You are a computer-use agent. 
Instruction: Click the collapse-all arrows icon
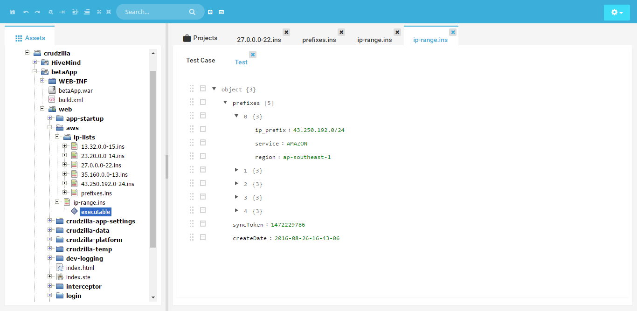click(109, 12)
